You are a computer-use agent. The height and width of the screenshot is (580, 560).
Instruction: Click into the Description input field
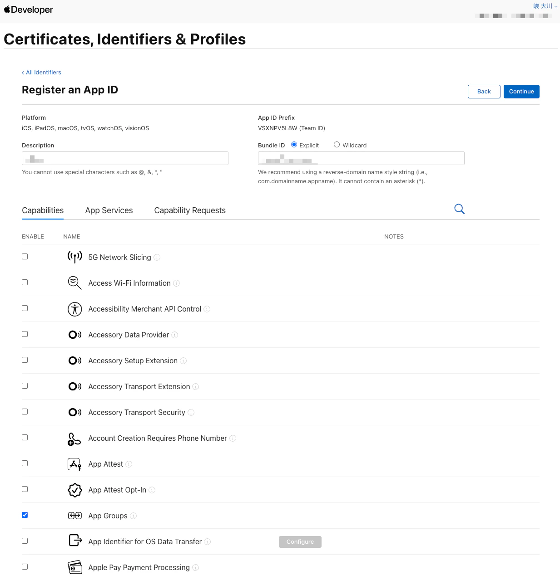pyautogui.click(x=125, y=158)
